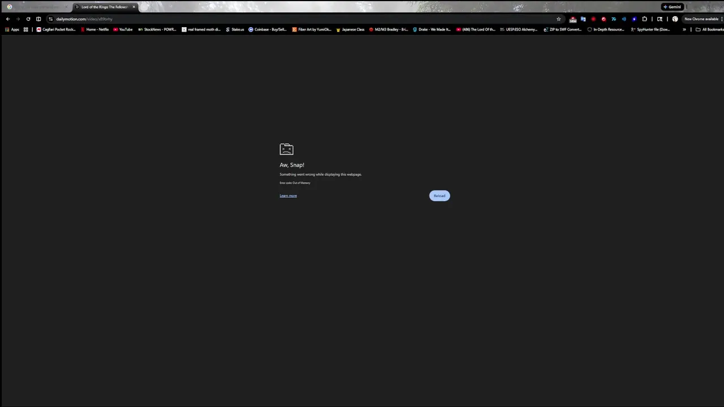Open the Extensions puzzle icon
The width and height of the screenshot is (724, 407).
click(644, 19)
